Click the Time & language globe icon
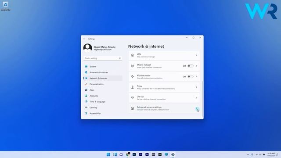 (x=86, y=101)
